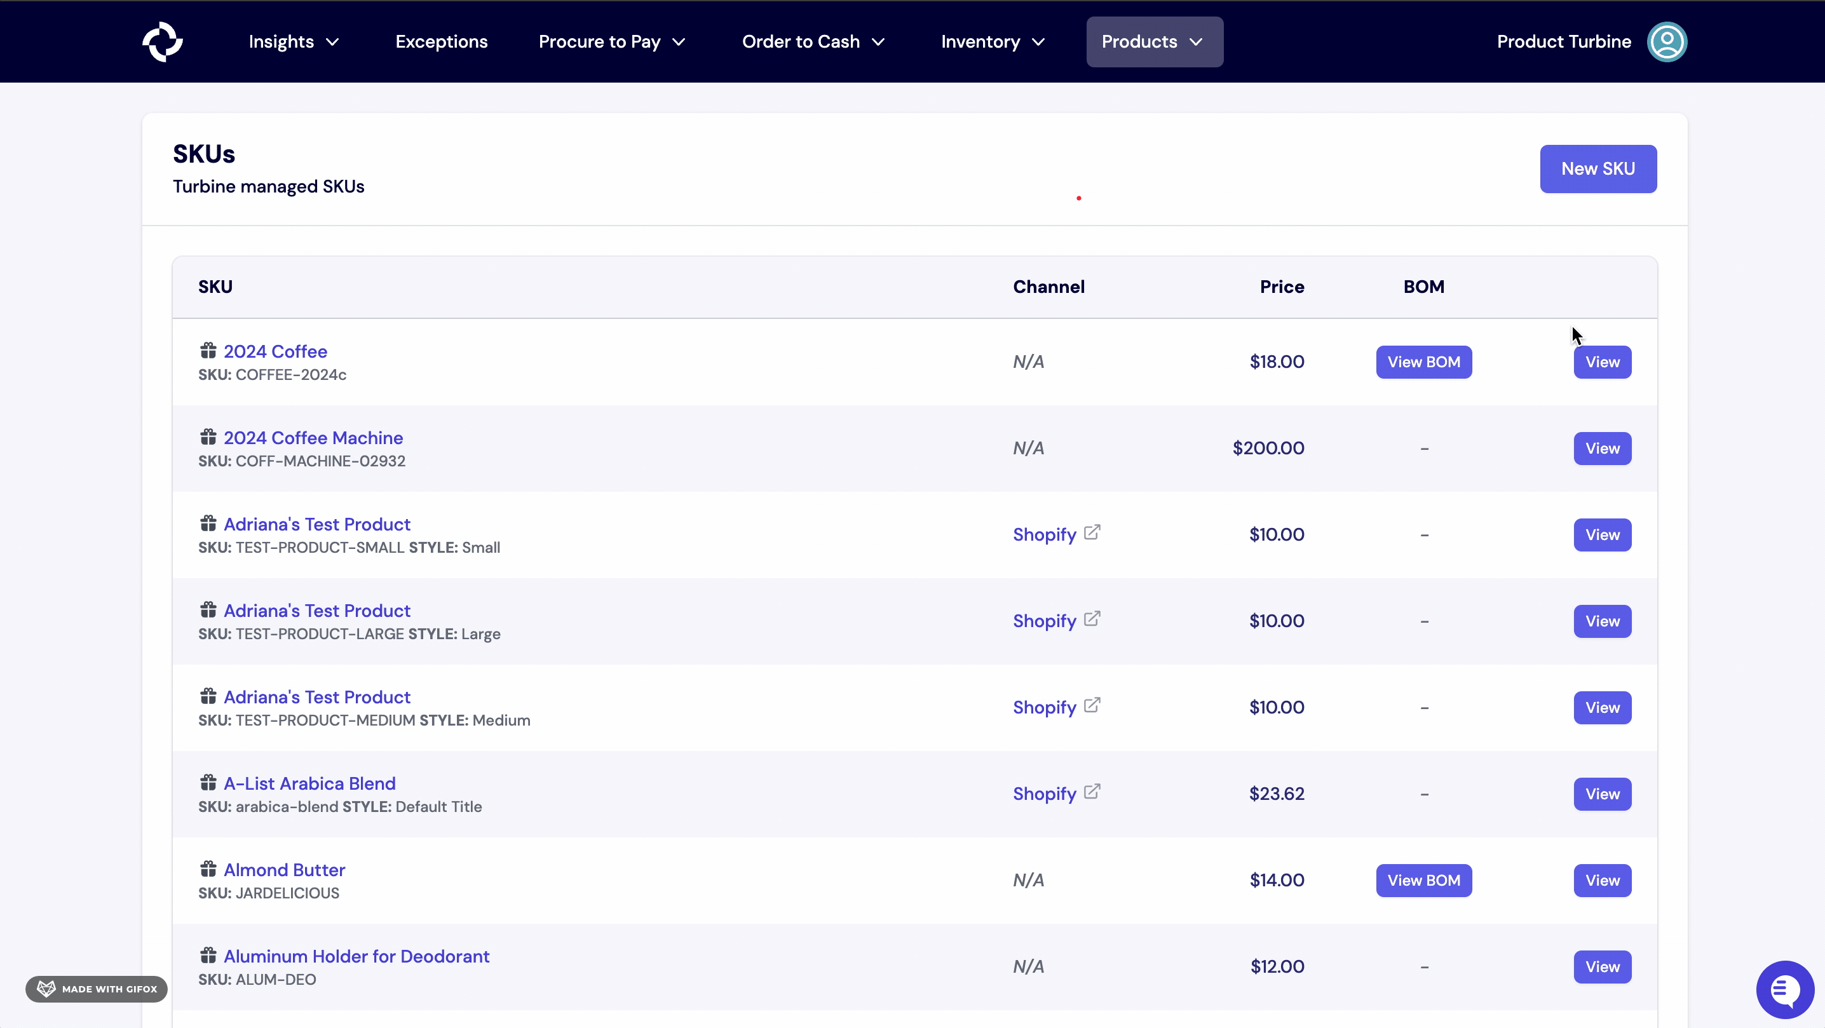Select Exceptions in the navigation bar
1825x1028 pixels.
click(x=442, y=42)
